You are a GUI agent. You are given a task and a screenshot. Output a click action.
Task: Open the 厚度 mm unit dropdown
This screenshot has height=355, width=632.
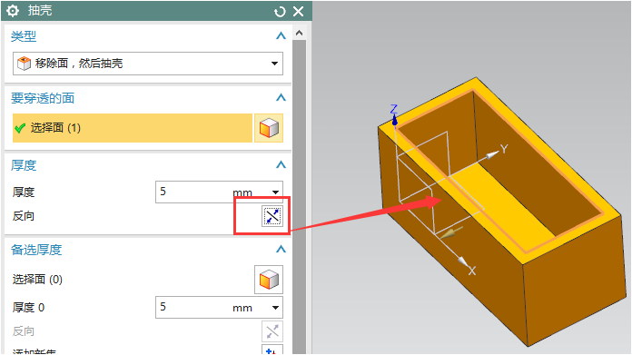point(276,192)
